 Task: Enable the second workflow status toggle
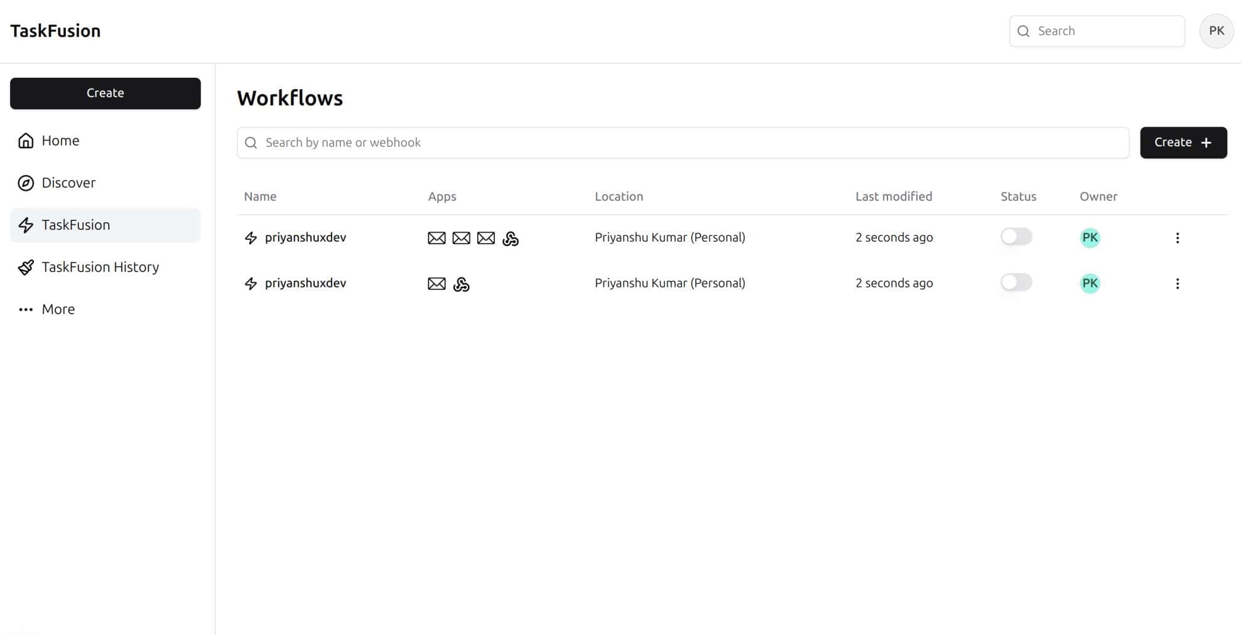click(x=1016, y=282)
